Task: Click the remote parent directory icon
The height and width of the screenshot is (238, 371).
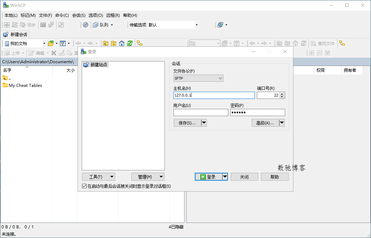Action: [279, 43]
